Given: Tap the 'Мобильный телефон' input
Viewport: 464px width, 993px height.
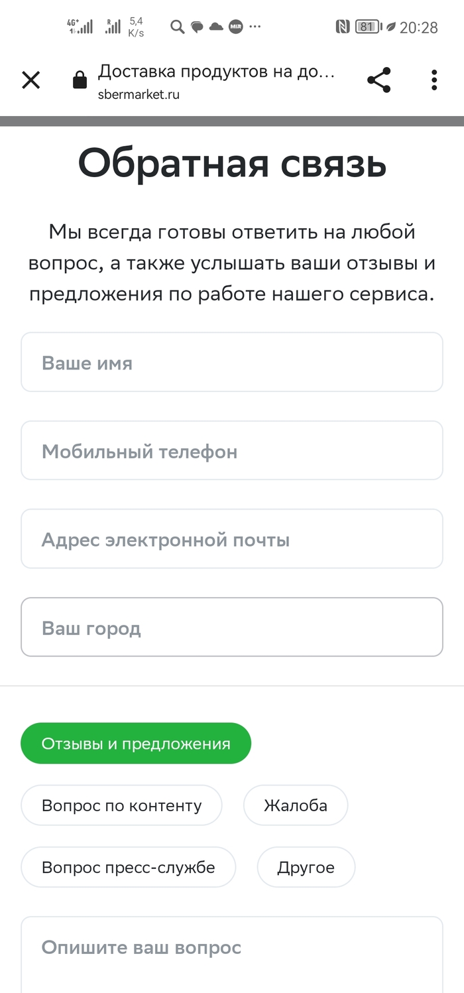Looking at the screenshot, I should coord(231,451).
